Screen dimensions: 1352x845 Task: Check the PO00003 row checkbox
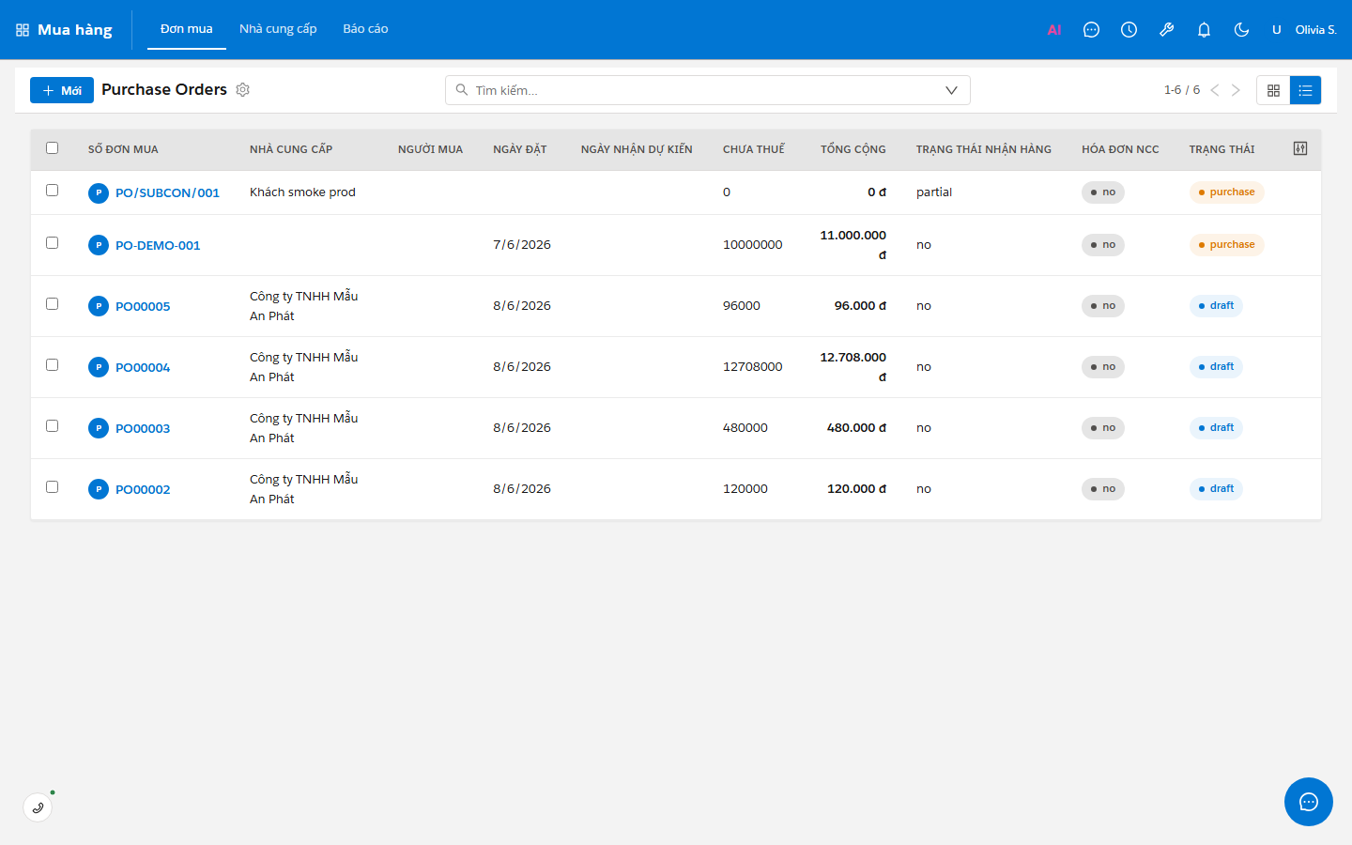click(x=53, y=426)
